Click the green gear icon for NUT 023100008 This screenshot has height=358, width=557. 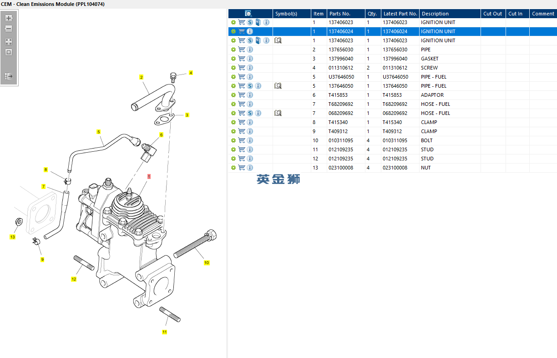click(233, 168)
